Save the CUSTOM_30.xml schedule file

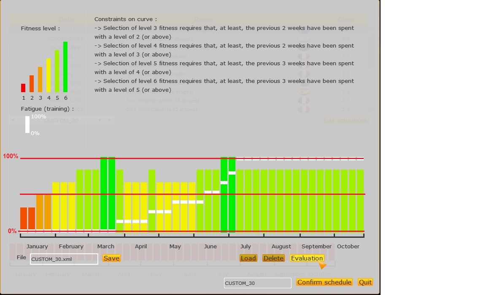111,258
